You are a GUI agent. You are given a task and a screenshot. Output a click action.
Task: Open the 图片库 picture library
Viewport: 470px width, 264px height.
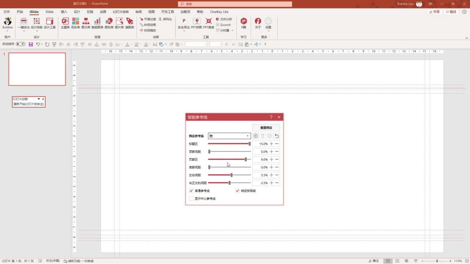click(119, 23)
